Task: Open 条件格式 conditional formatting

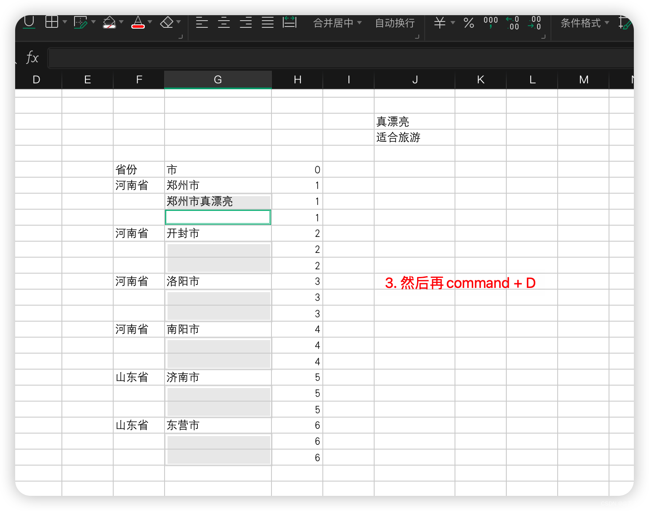Action: [580, 23]
